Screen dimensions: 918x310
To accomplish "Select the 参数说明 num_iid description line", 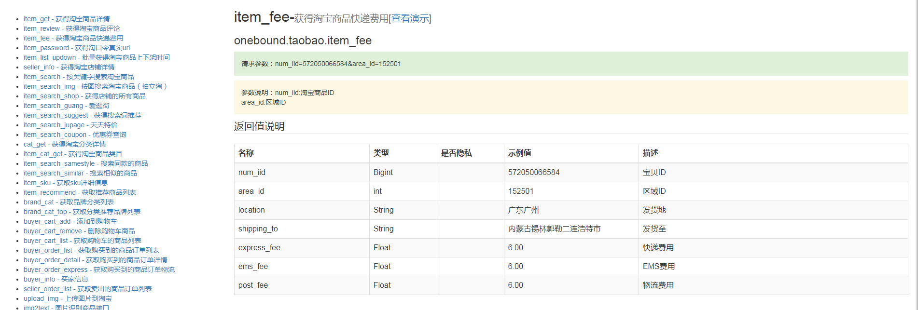I will 288,93.
